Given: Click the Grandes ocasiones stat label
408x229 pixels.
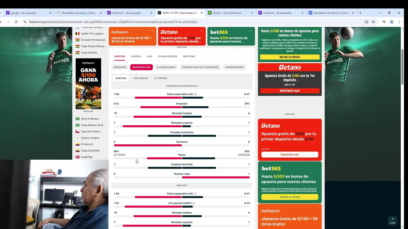Looking at the screenshot, I should pos(182,132).
